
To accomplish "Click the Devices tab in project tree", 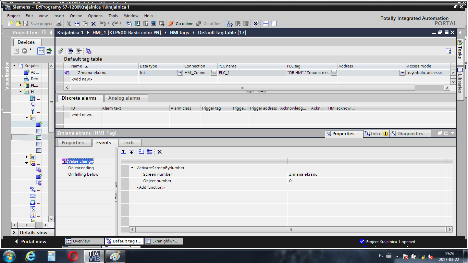I will point(27,42).
